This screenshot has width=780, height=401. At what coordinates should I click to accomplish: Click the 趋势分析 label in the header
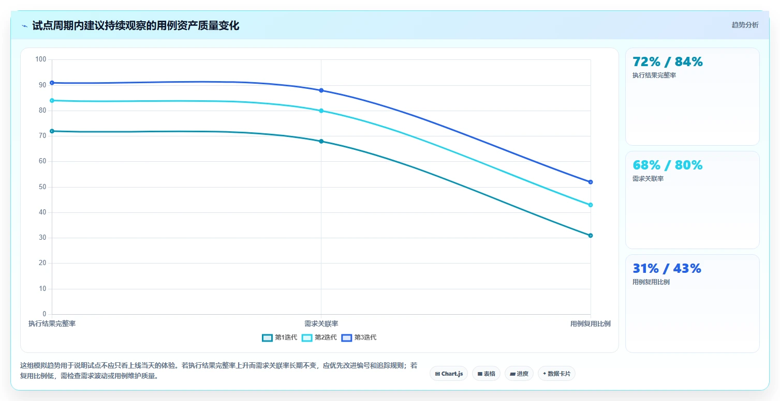[x=745, y=25]
